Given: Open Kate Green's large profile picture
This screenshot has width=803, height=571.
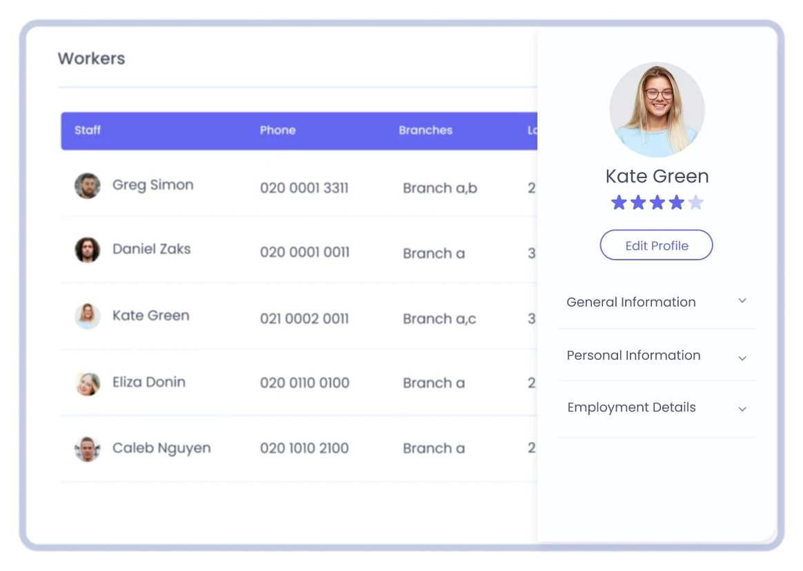Looking at the screenshot, I should [656, 109].
